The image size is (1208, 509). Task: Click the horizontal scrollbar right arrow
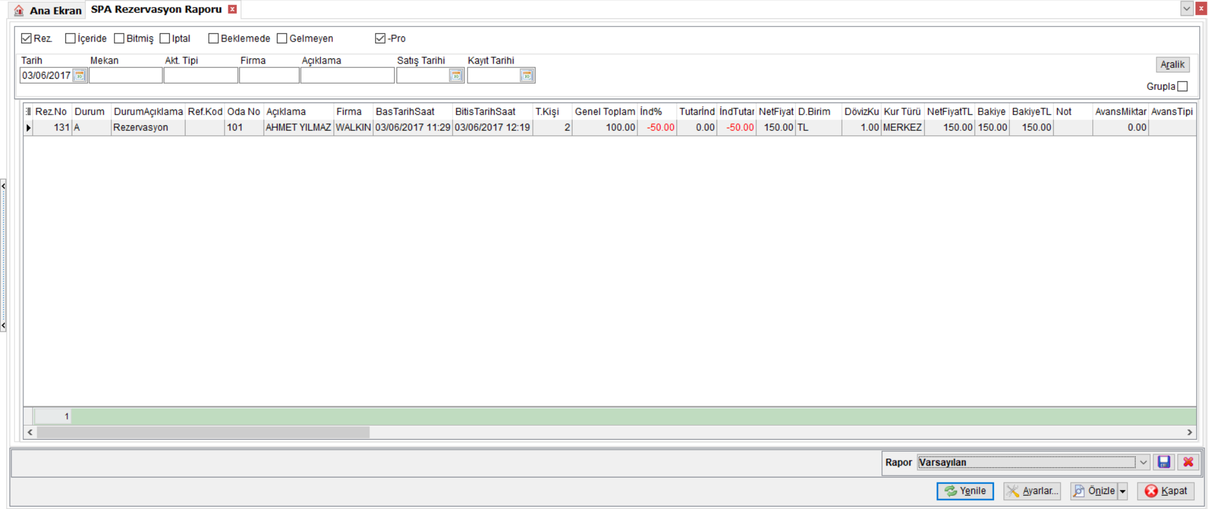click(x=1189, y=432)
